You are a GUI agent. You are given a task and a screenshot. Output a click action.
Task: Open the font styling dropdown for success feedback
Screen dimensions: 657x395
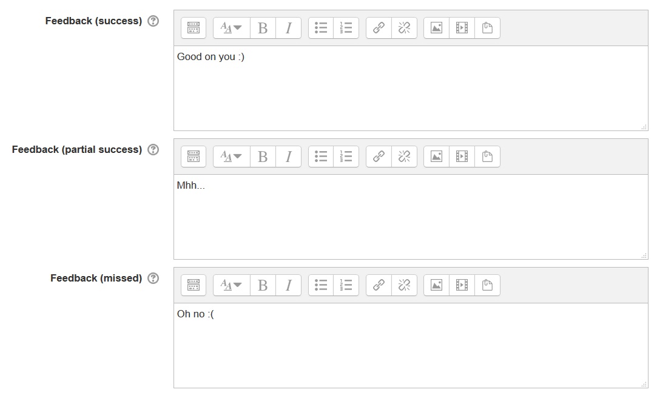click(x=231, y=27)
